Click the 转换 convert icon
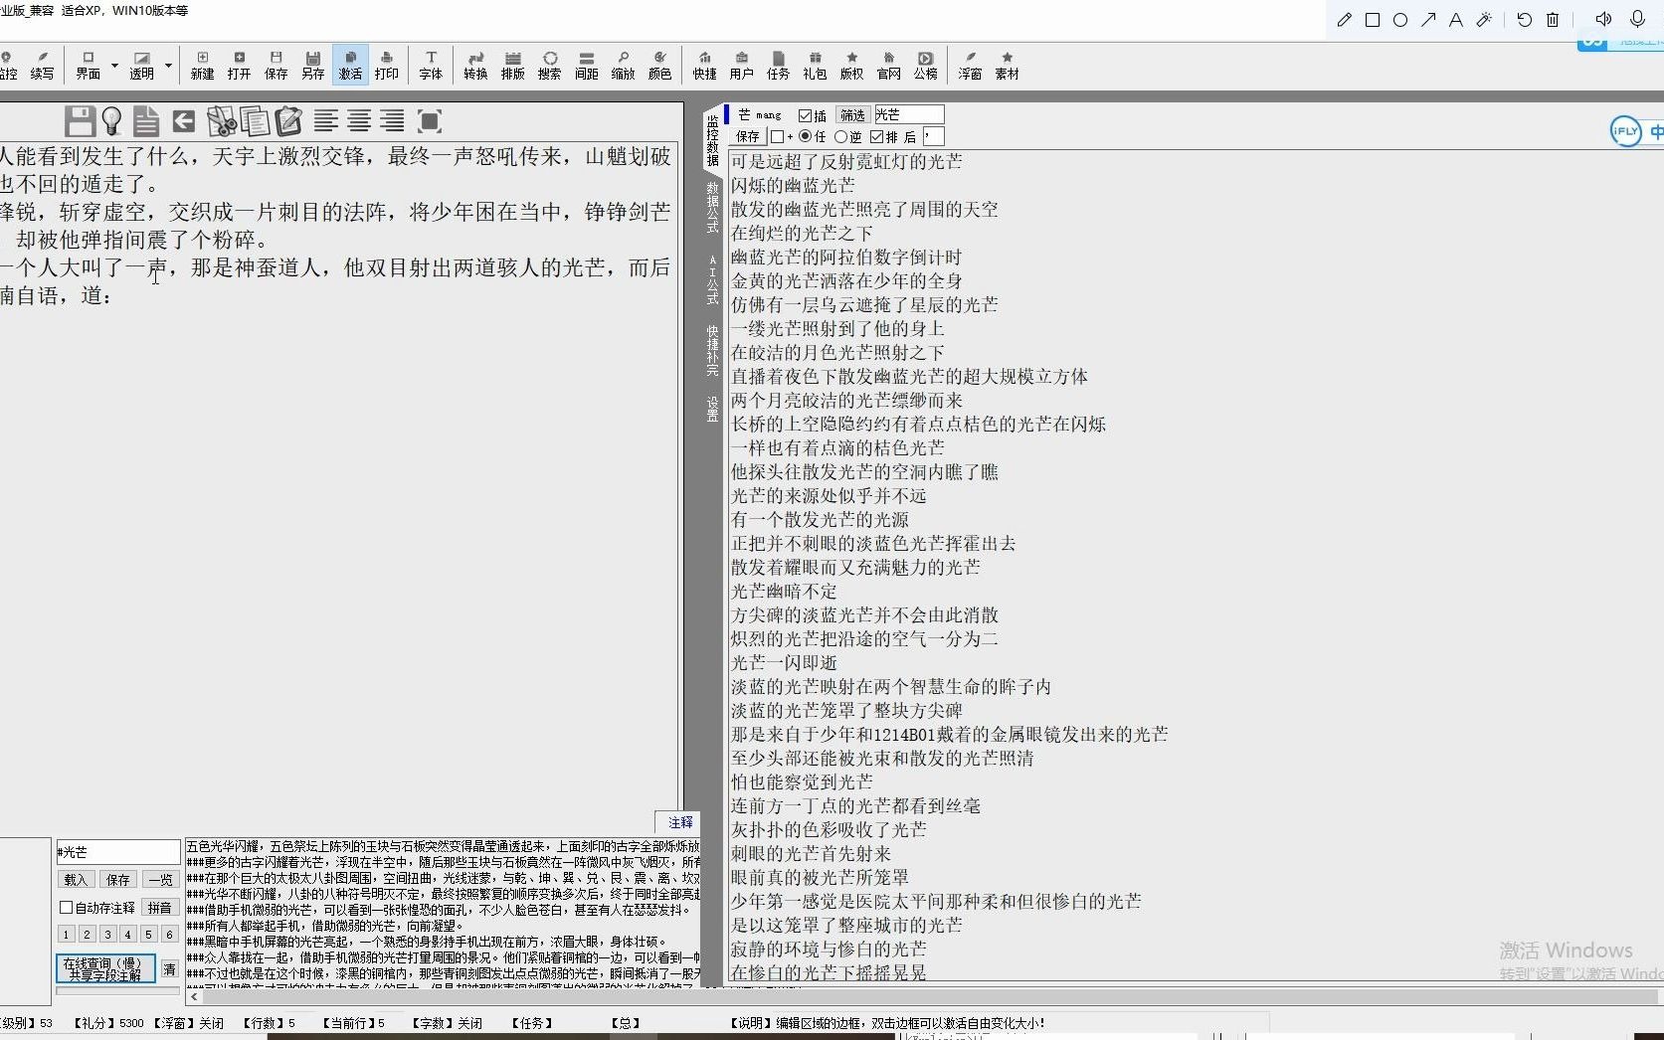Screen dimensions: 1664x1040 pos(475,65)
